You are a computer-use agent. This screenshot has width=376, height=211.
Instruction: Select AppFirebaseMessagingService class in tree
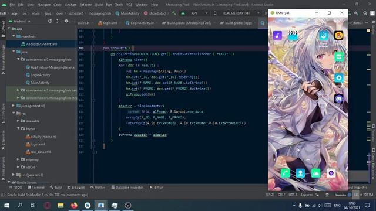(x=50, y=67)
